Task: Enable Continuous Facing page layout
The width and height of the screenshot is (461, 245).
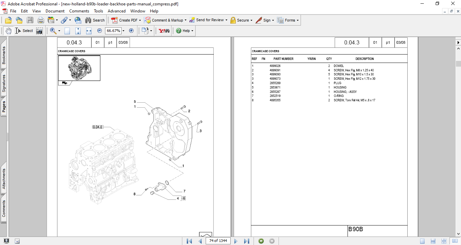Action: 444,241
